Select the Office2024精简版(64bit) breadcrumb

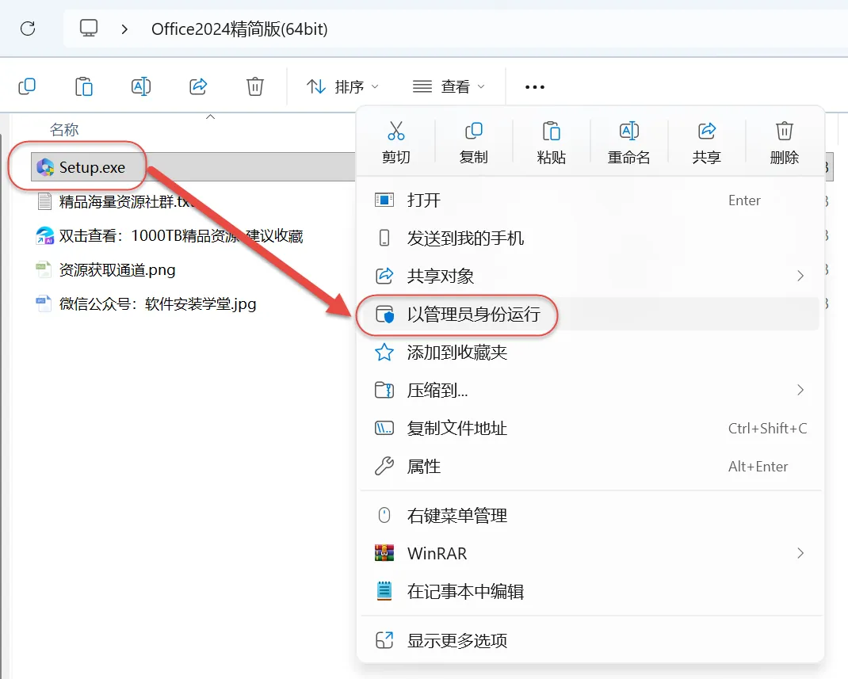tap(239, 29)
